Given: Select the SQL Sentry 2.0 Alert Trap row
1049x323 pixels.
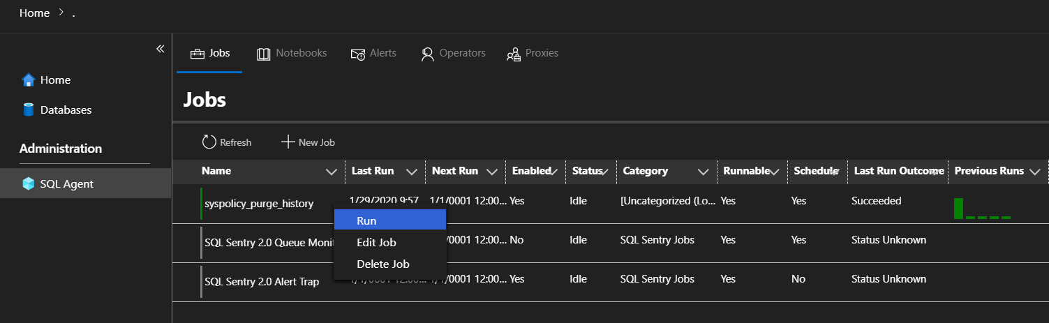Looking at the screenshot, I should (x=262, y=282).
